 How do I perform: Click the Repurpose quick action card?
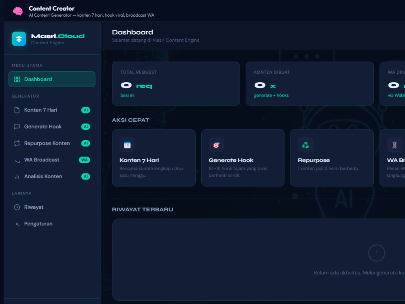coord(332,158)
